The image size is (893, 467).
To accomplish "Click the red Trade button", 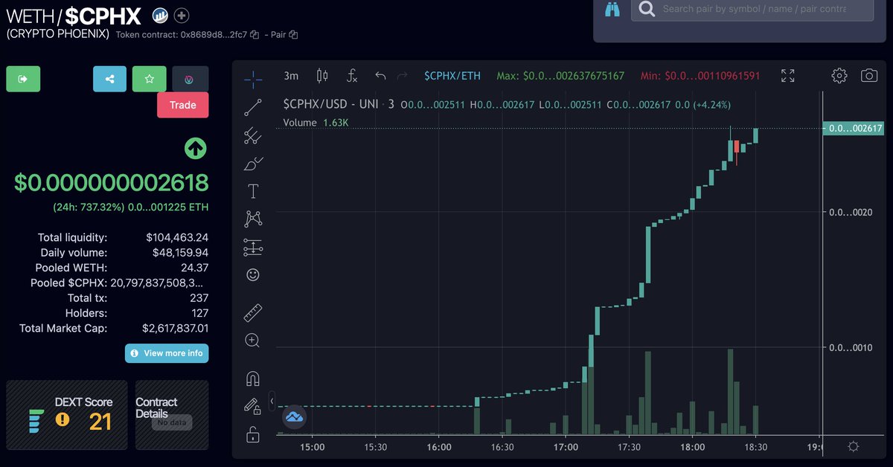I will pos(183,105).
